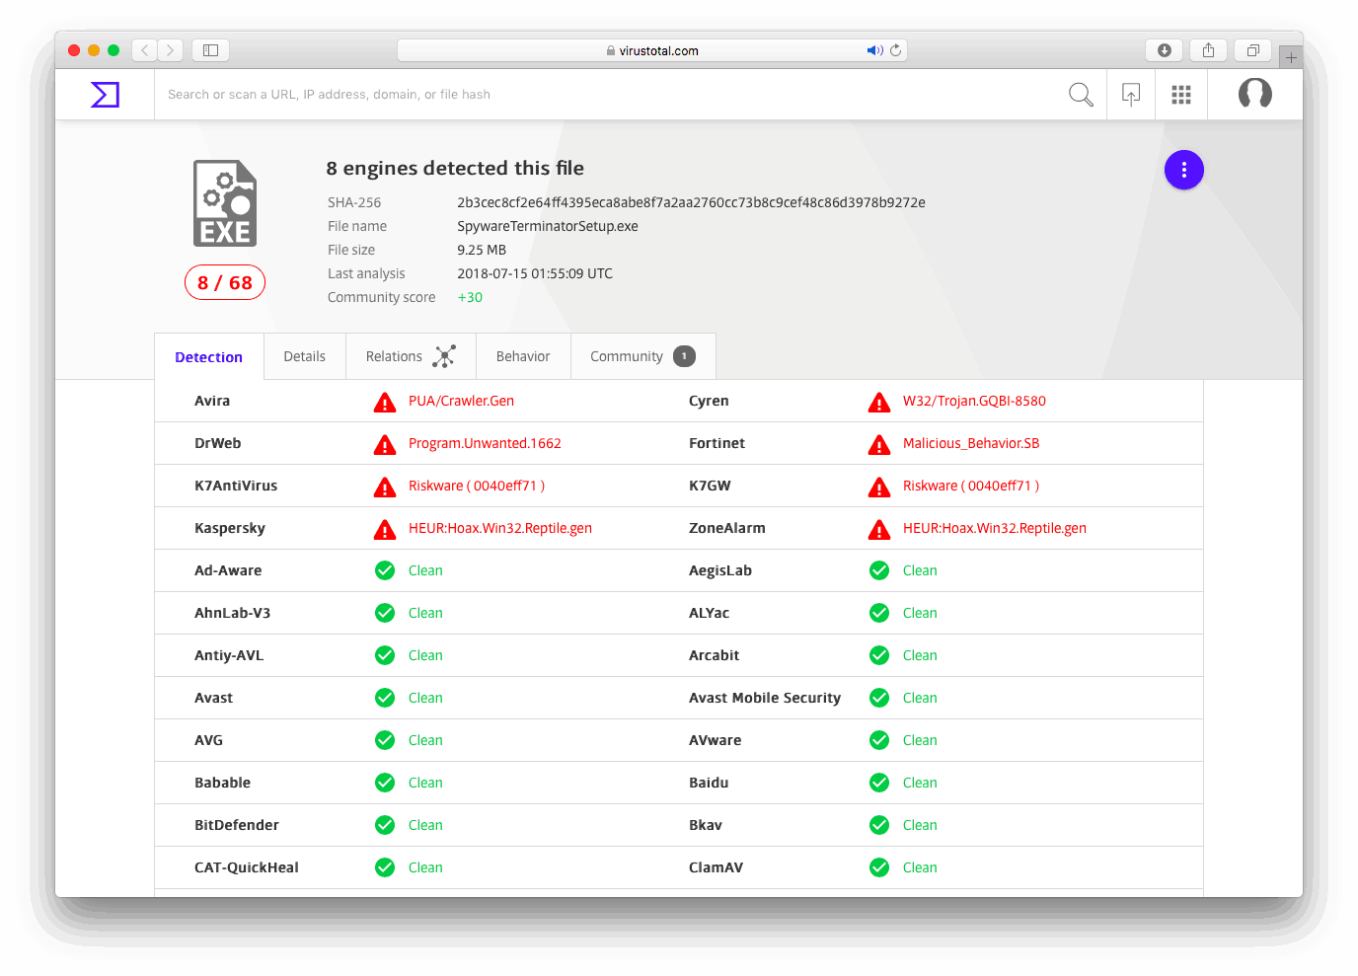Screen dimensions: 1358x976
Task: Add a new Safari tab
Action: click(x=1291, y=57)
